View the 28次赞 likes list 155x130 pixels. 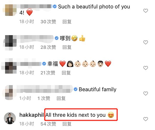coord(48,47)
